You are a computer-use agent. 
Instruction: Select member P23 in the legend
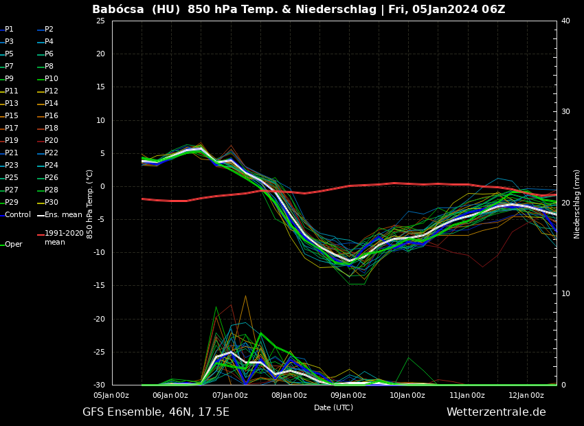tap(12, 166)
